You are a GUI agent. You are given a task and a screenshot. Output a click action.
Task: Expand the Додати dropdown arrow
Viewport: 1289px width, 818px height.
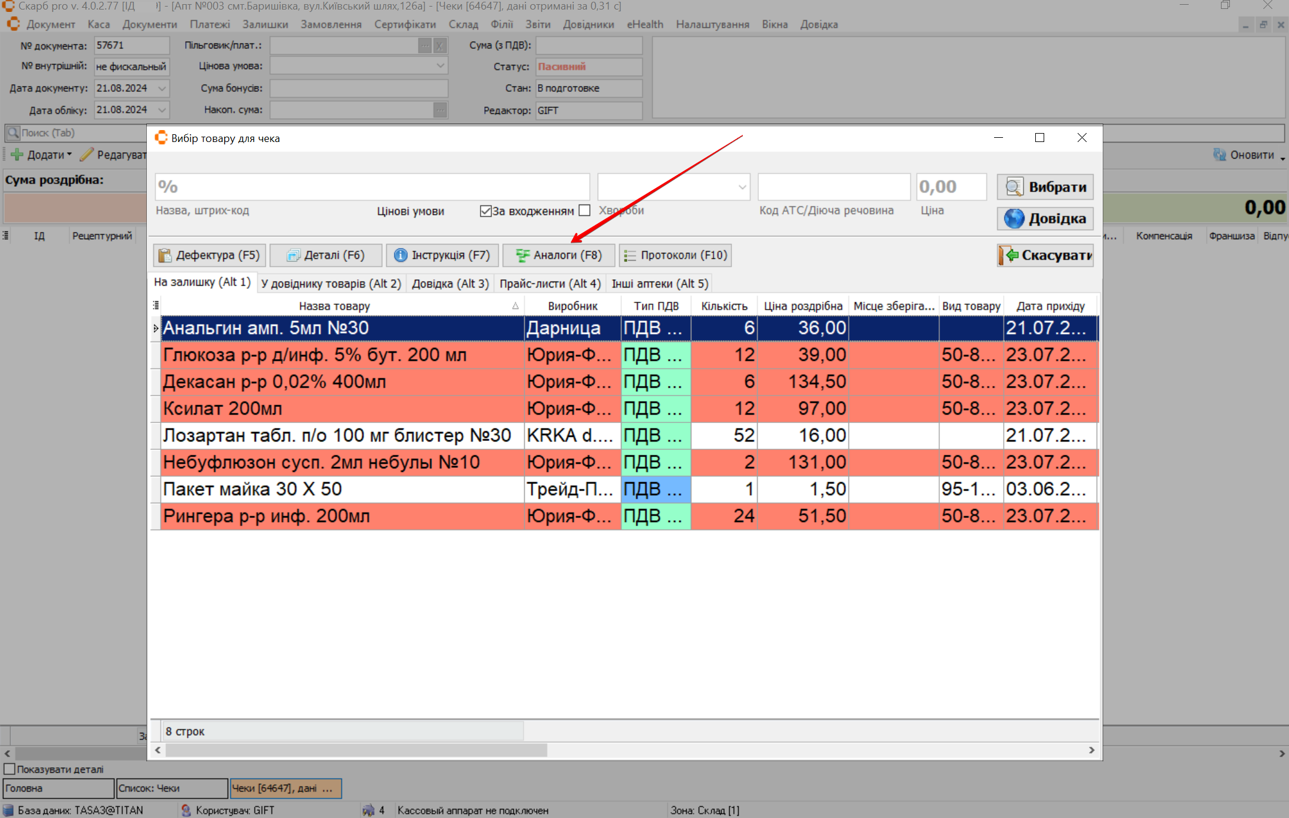point(69,155)
